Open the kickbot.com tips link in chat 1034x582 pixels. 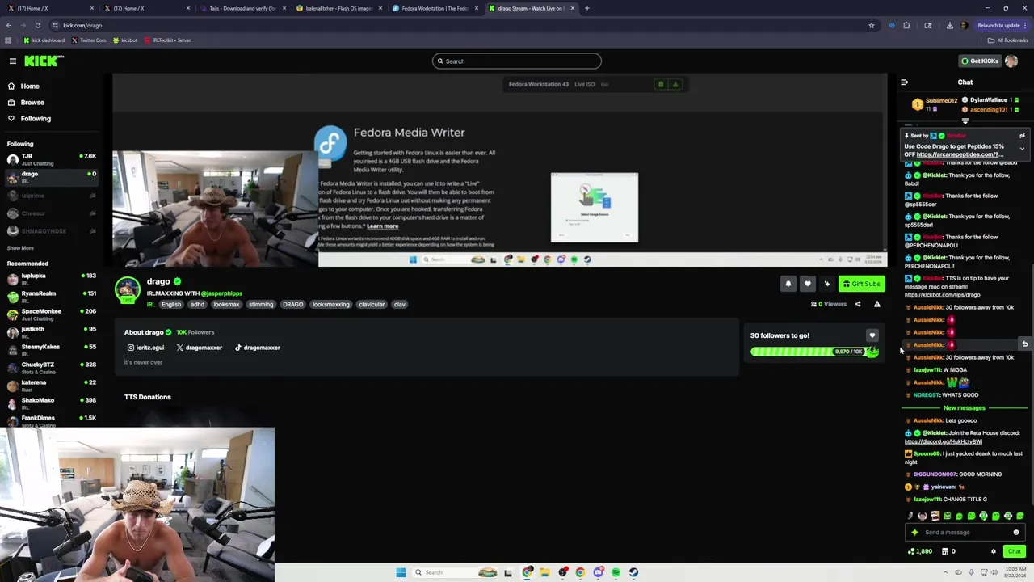pos(942,295)
